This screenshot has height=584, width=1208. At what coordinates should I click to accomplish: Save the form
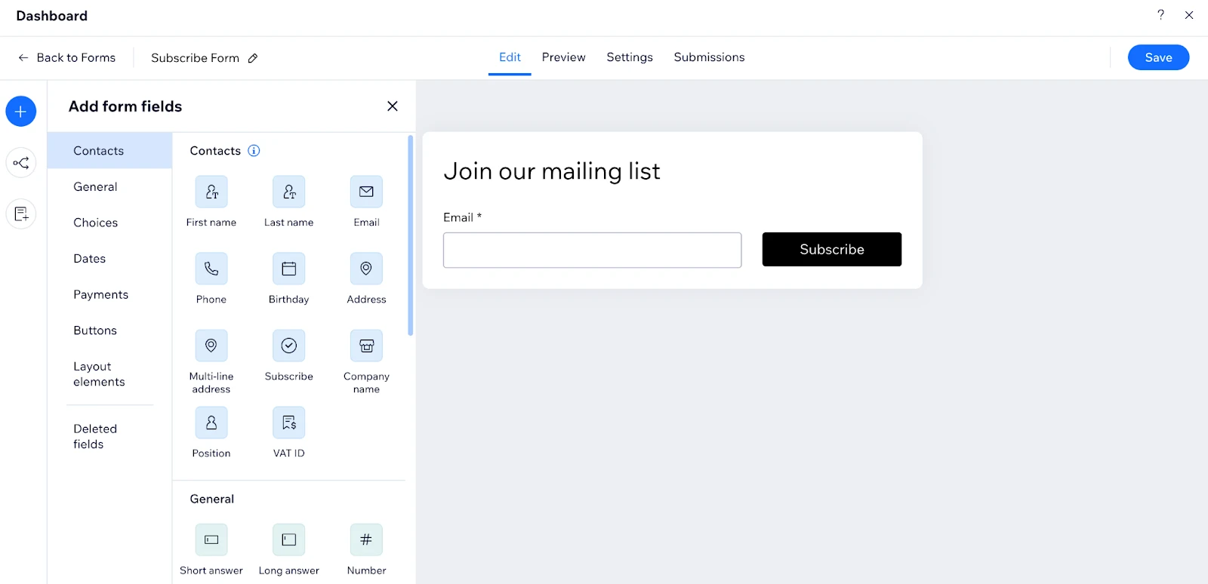point(1158,57)
